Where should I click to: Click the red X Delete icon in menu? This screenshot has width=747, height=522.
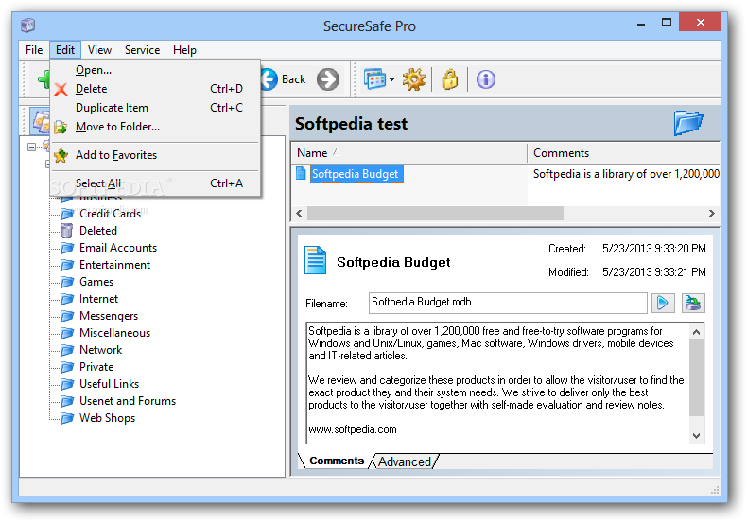click(x=61, y=89)
